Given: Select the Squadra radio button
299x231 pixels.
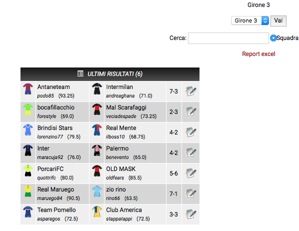Looking at the screenshot, I should [273, 38].
